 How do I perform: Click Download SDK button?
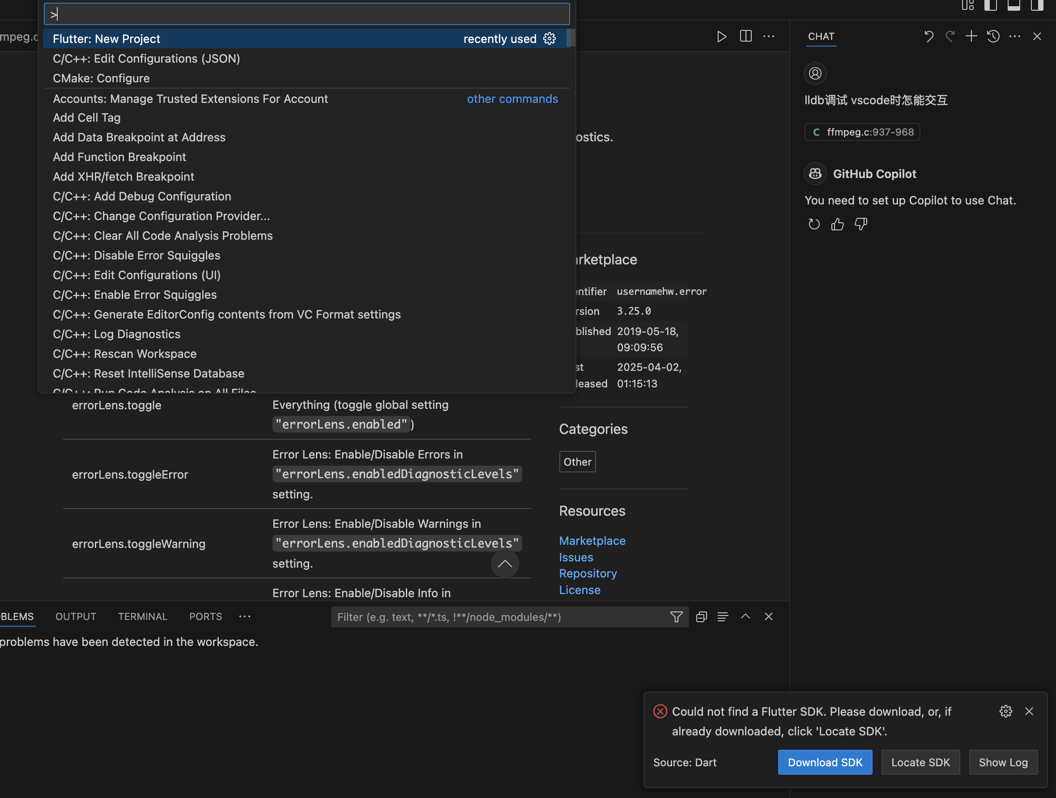tap(825, 762)
